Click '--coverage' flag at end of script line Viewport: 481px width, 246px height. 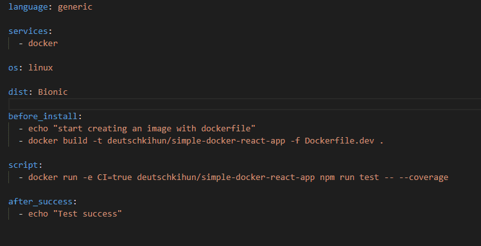(x=424, y=177)
